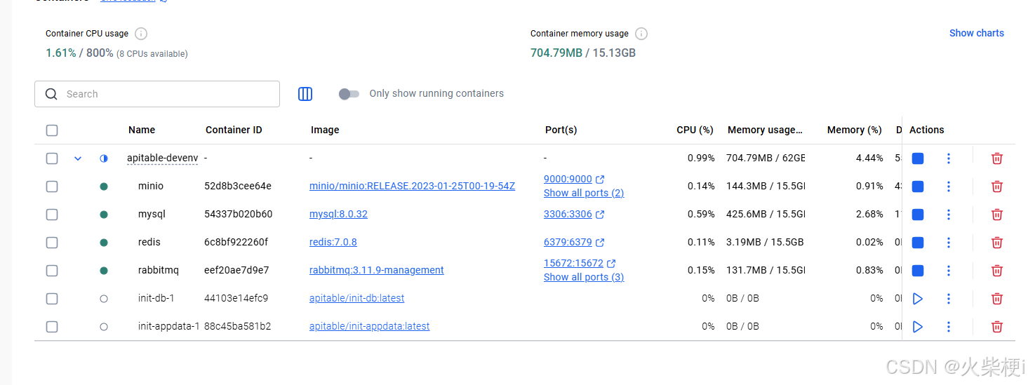
Task: Open more actions for mysql
Action: pyautogui.click(x=948, y=215)
